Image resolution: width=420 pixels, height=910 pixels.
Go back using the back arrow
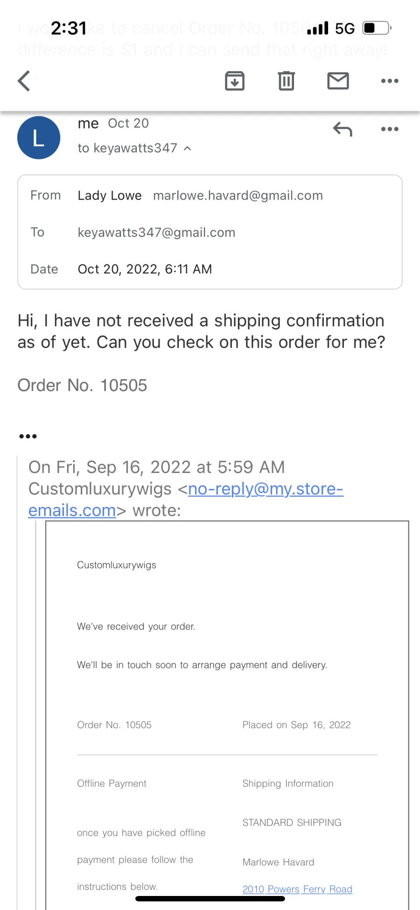click(24, 81)
